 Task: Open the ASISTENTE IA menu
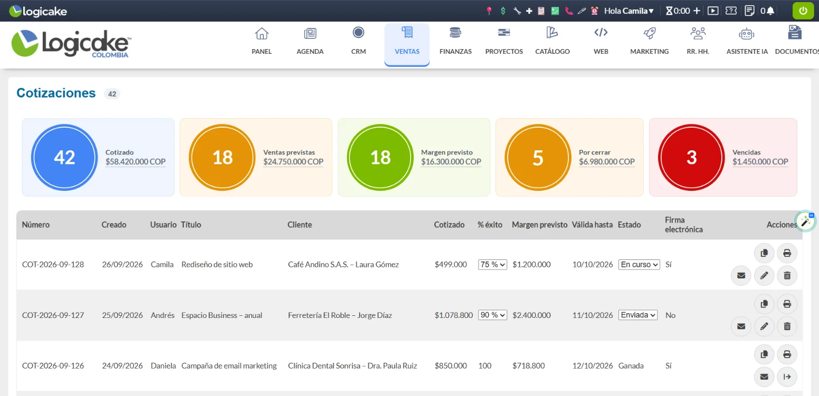point(747,41)
